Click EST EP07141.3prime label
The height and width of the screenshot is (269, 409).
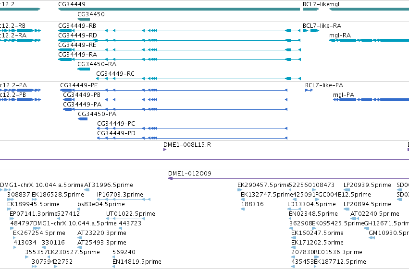click(33, 214)
